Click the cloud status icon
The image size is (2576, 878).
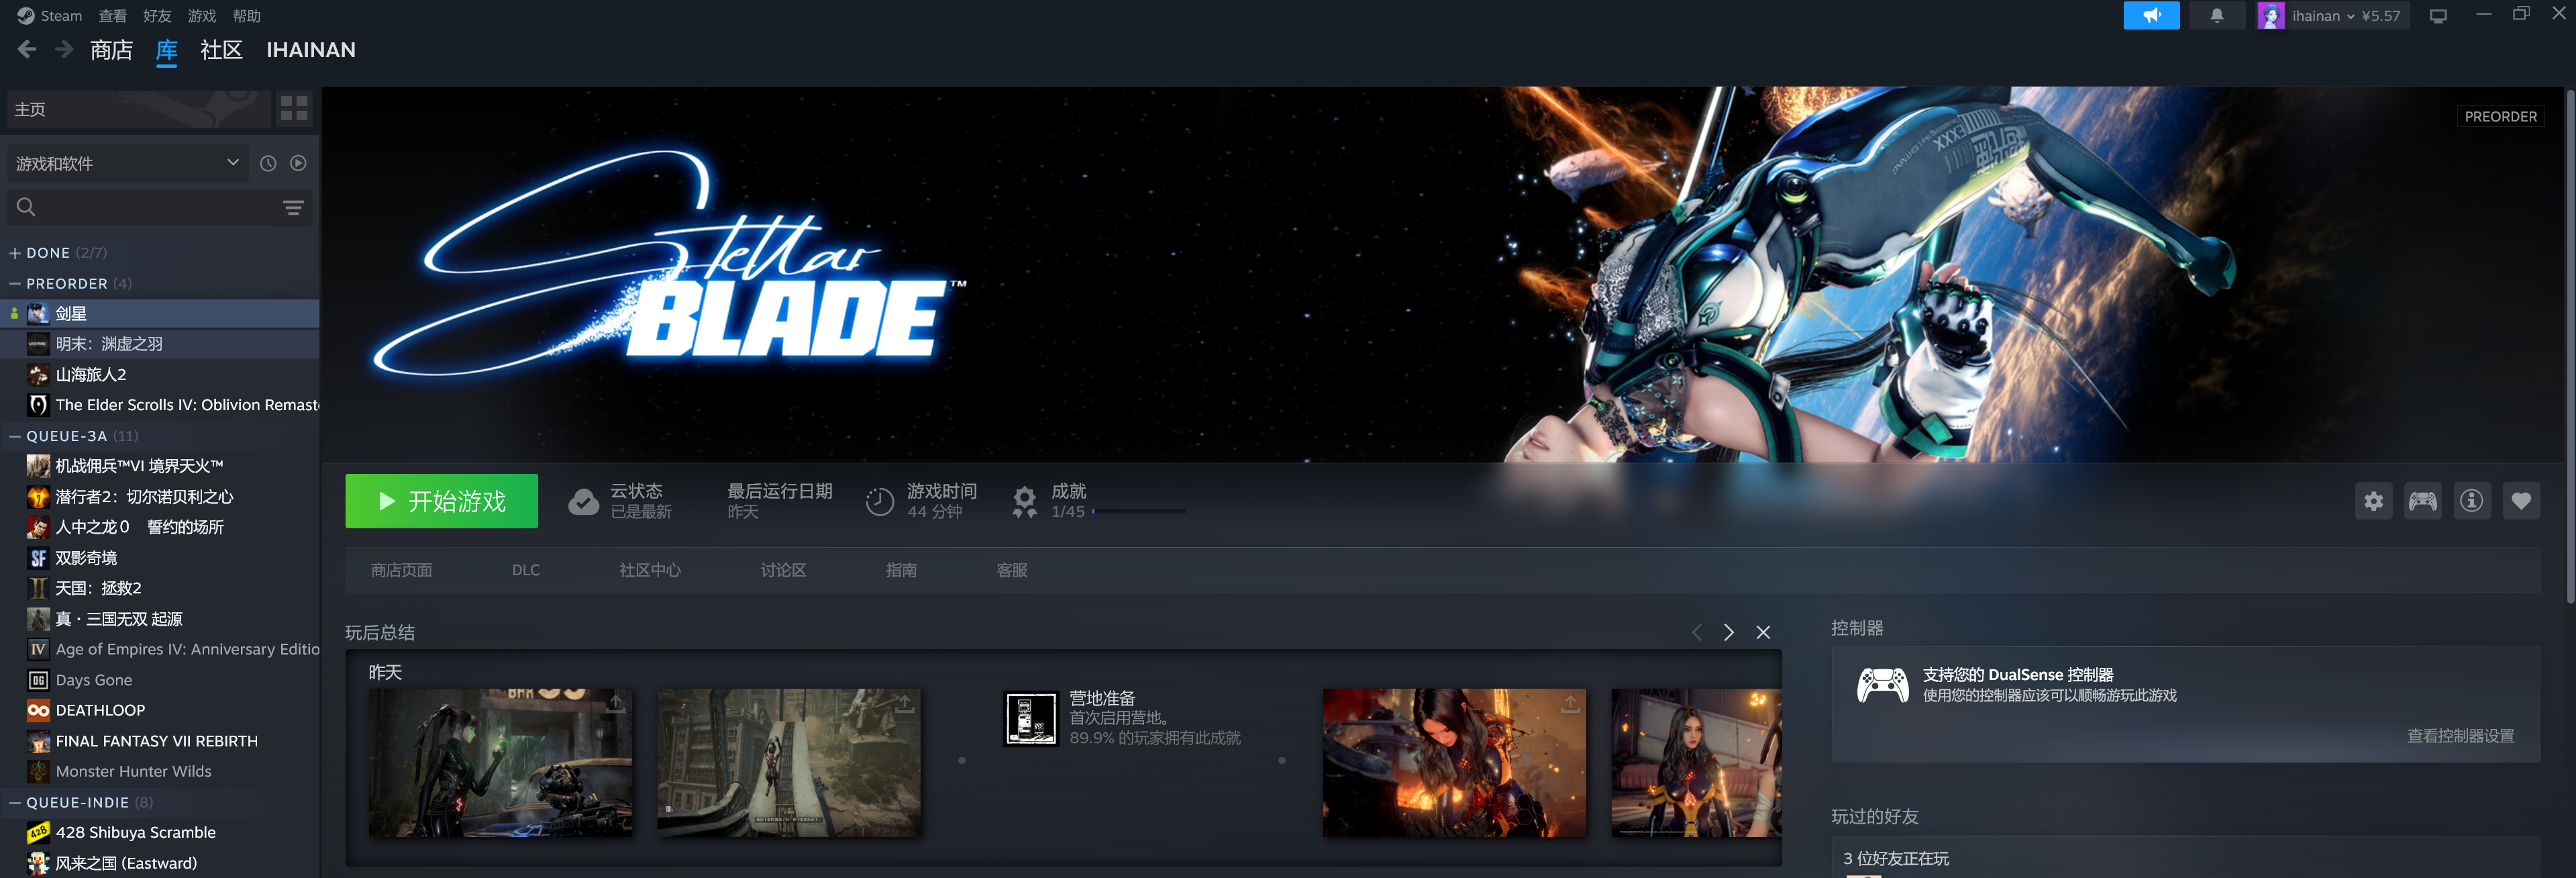[x=584, y=501]
